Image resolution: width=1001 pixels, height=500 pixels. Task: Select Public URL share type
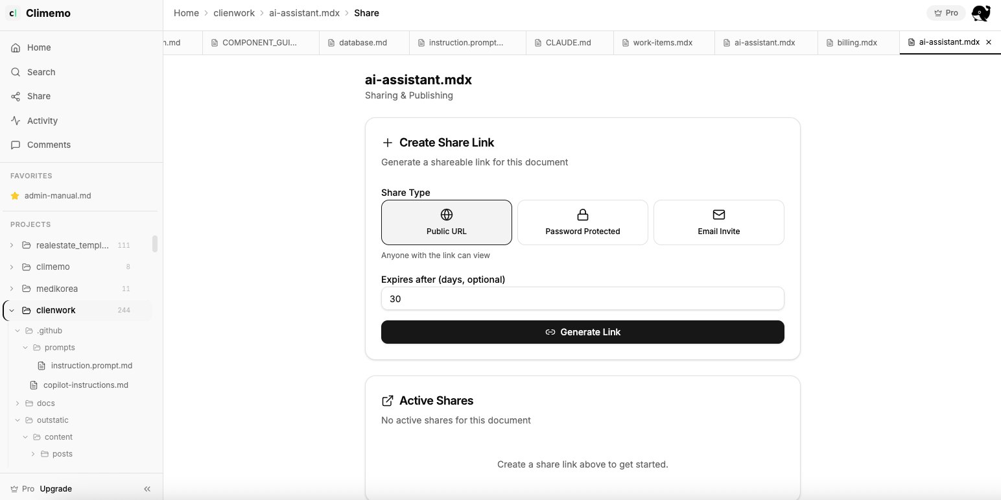[x=446, y=222]
